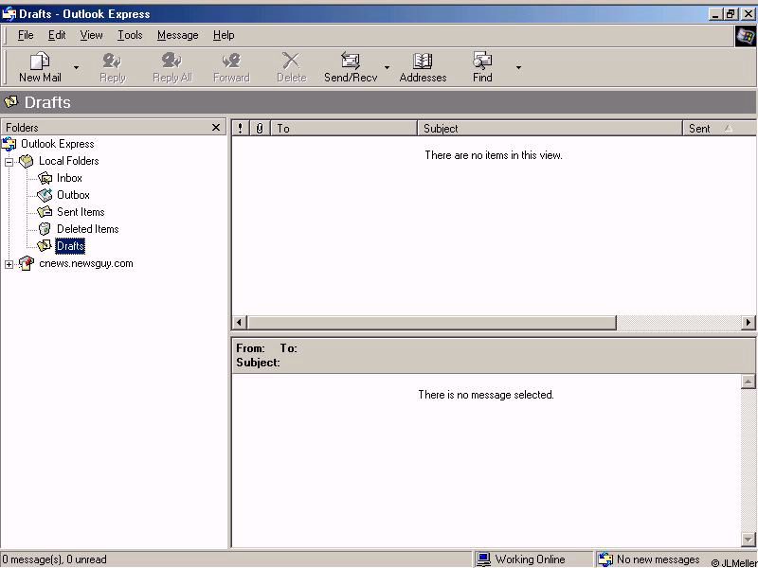
Task: Open the Sent Items folder
Action: click(80, 212)
